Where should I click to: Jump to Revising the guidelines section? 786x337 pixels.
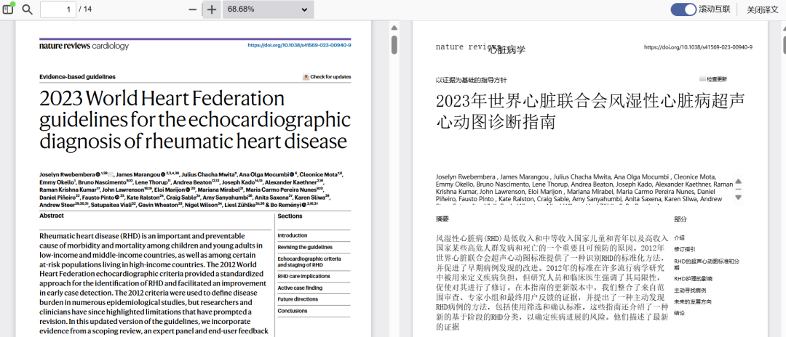tap(305, 247)
